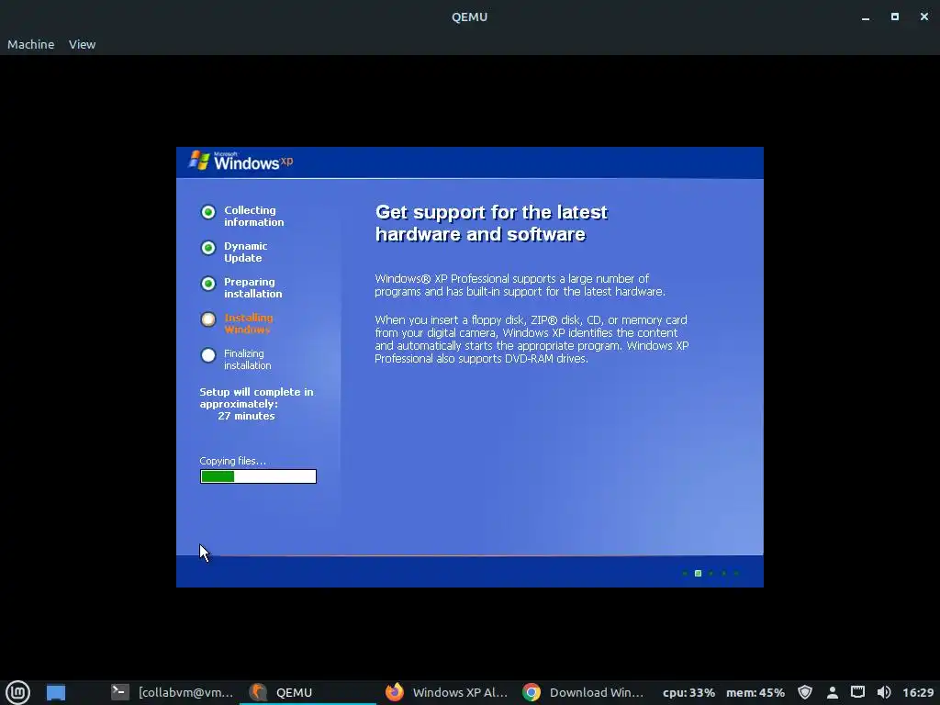Open the Machine menu in QEMU
This screenshot has height=705, width=940.
click(30, 44)
